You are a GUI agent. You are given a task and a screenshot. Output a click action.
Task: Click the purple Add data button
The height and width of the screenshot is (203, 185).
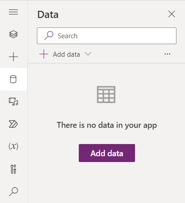pyautogui.click(x=107, y=153)
